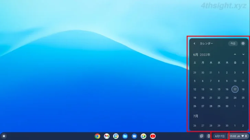Select date 23 in the calendar

click(227, 98)
